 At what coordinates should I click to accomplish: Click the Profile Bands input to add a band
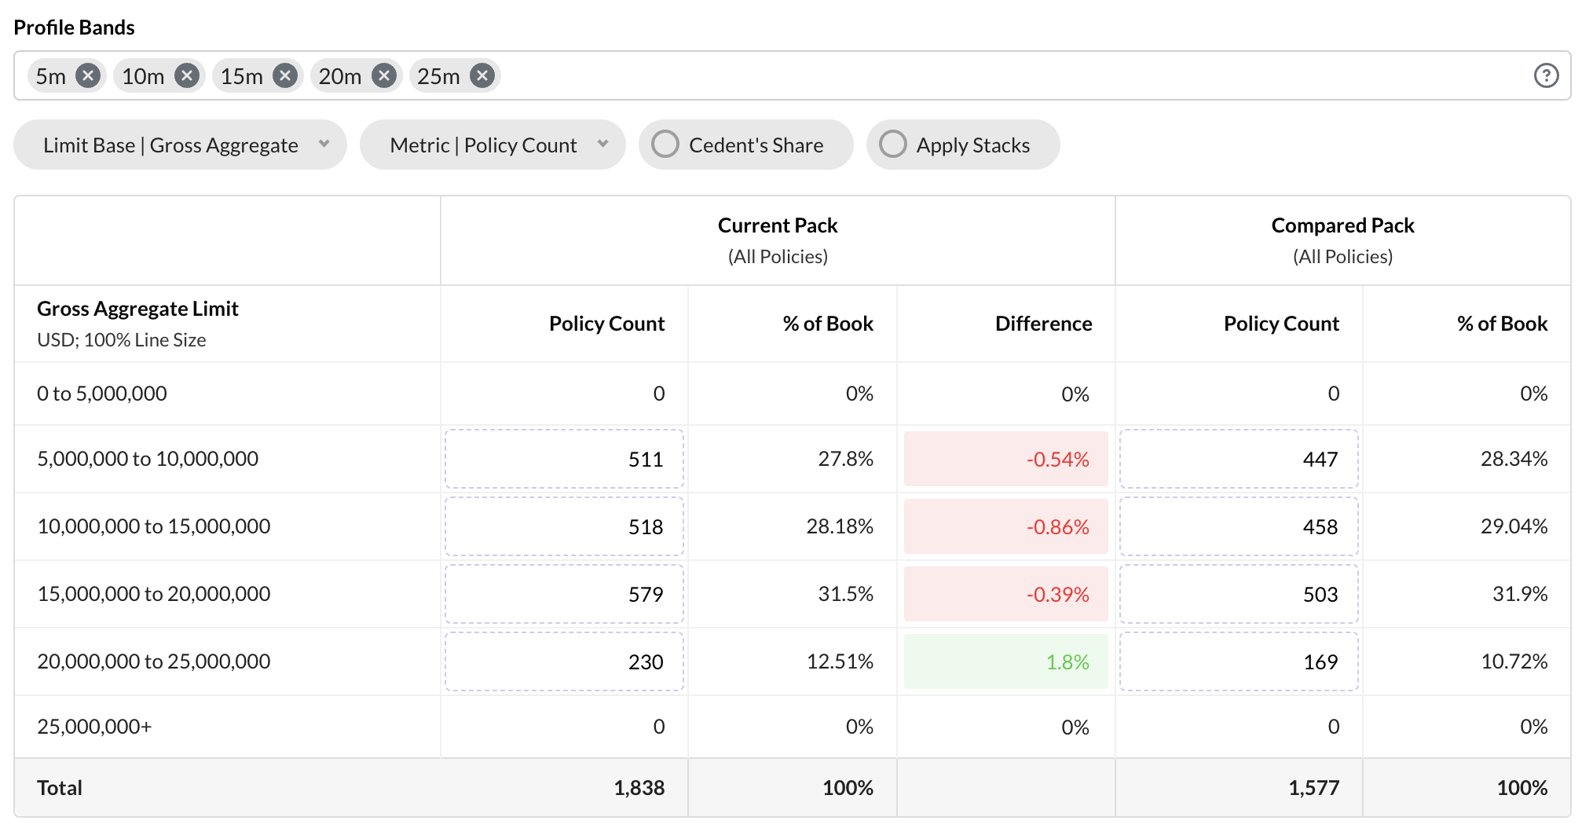pos(943,75)
